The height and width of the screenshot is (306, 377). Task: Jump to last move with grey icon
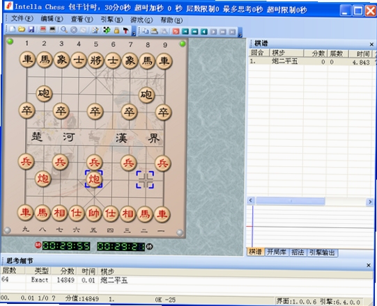[x=232, y=32]
